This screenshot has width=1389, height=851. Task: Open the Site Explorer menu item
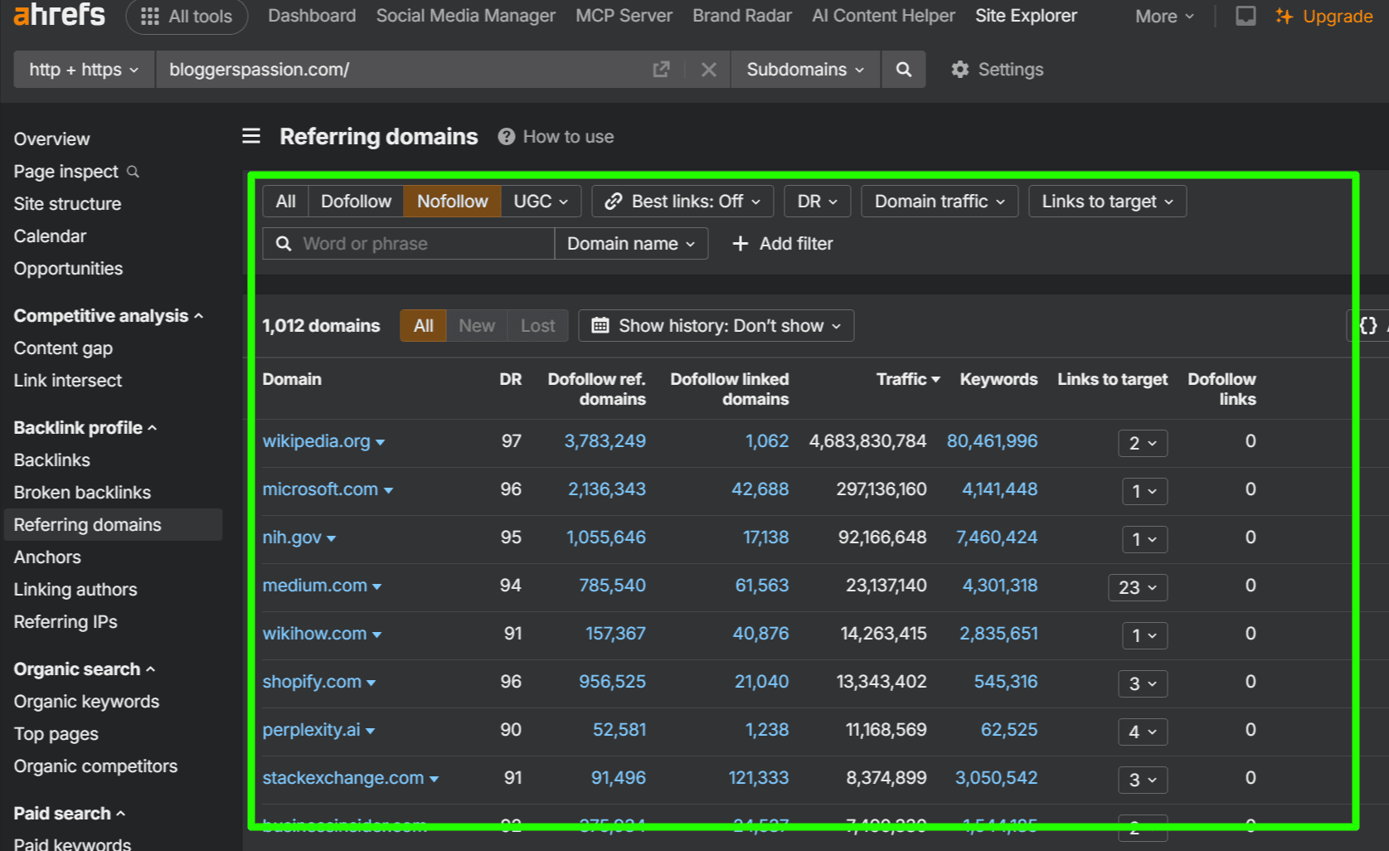[1026, 15]
